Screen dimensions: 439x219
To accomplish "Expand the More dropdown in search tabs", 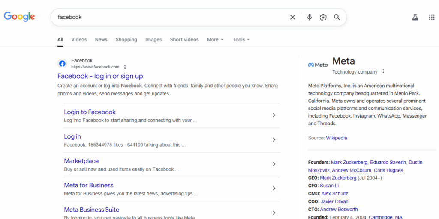I will tap(215, 40).
